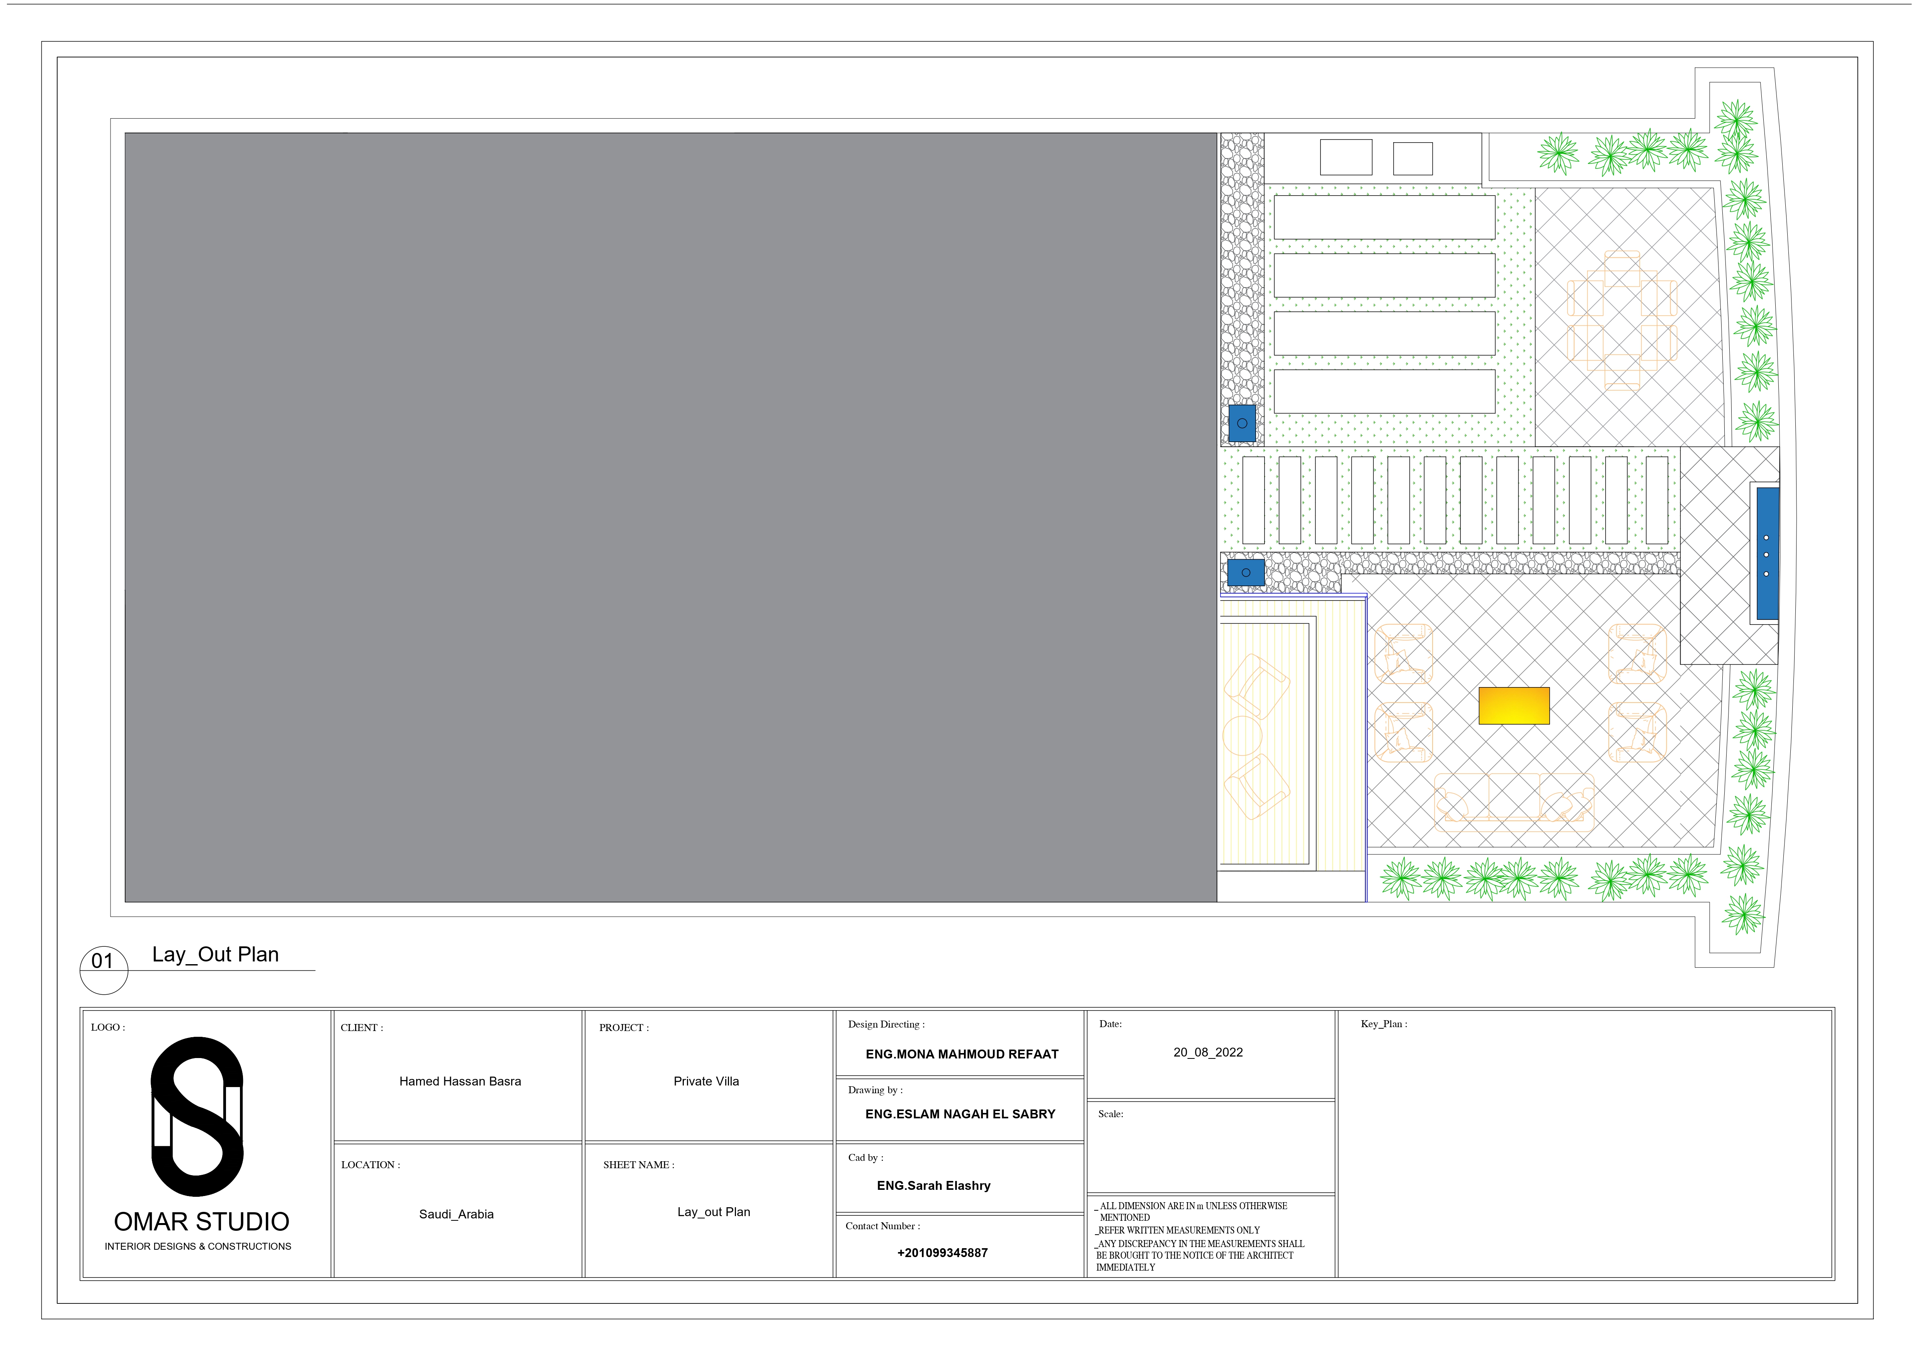Click the Key_Plan label

(1383, 1024)
